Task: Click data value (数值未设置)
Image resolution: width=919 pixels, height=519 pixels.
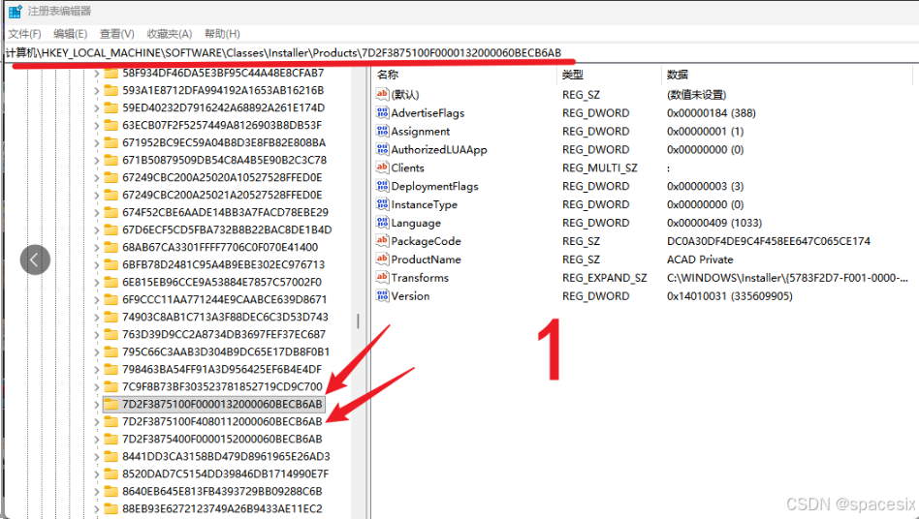Action: [696, 95]
